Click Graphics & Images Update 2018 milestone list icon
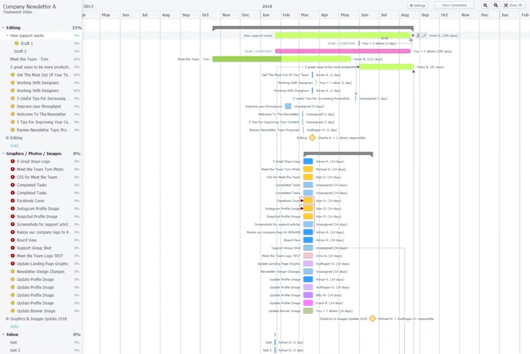Screen dimensions: 530x354 (x=7, y=318)
